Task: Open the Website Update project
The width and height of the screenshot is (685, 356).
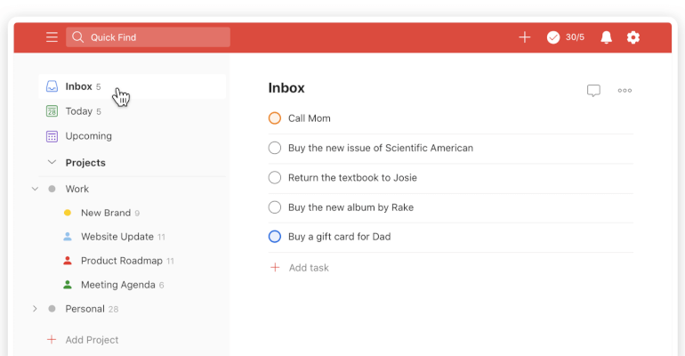Action: click(117, 237)
